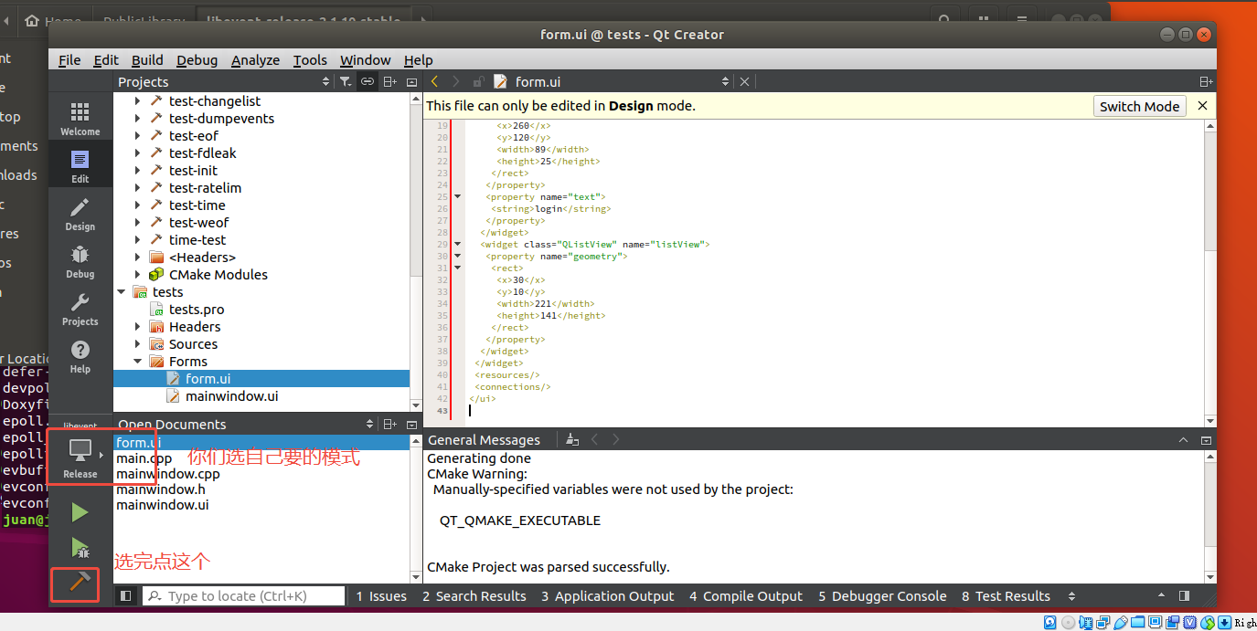
Task: Open the Open Documents view selector
Action: [369, 424]
